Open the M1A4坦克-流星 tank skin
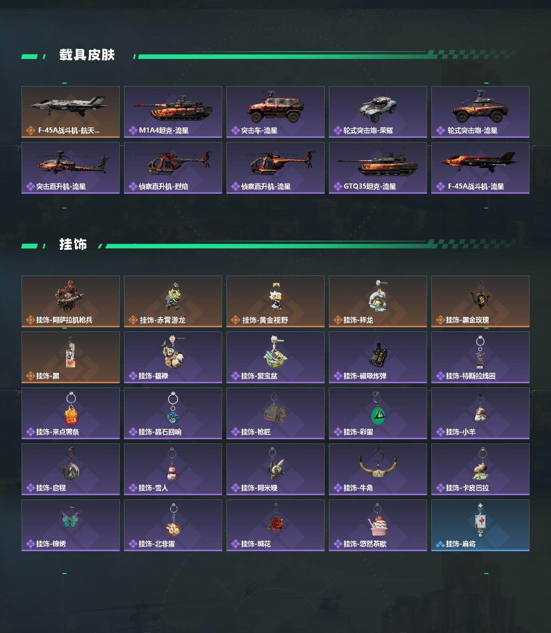 click(173, 112)
